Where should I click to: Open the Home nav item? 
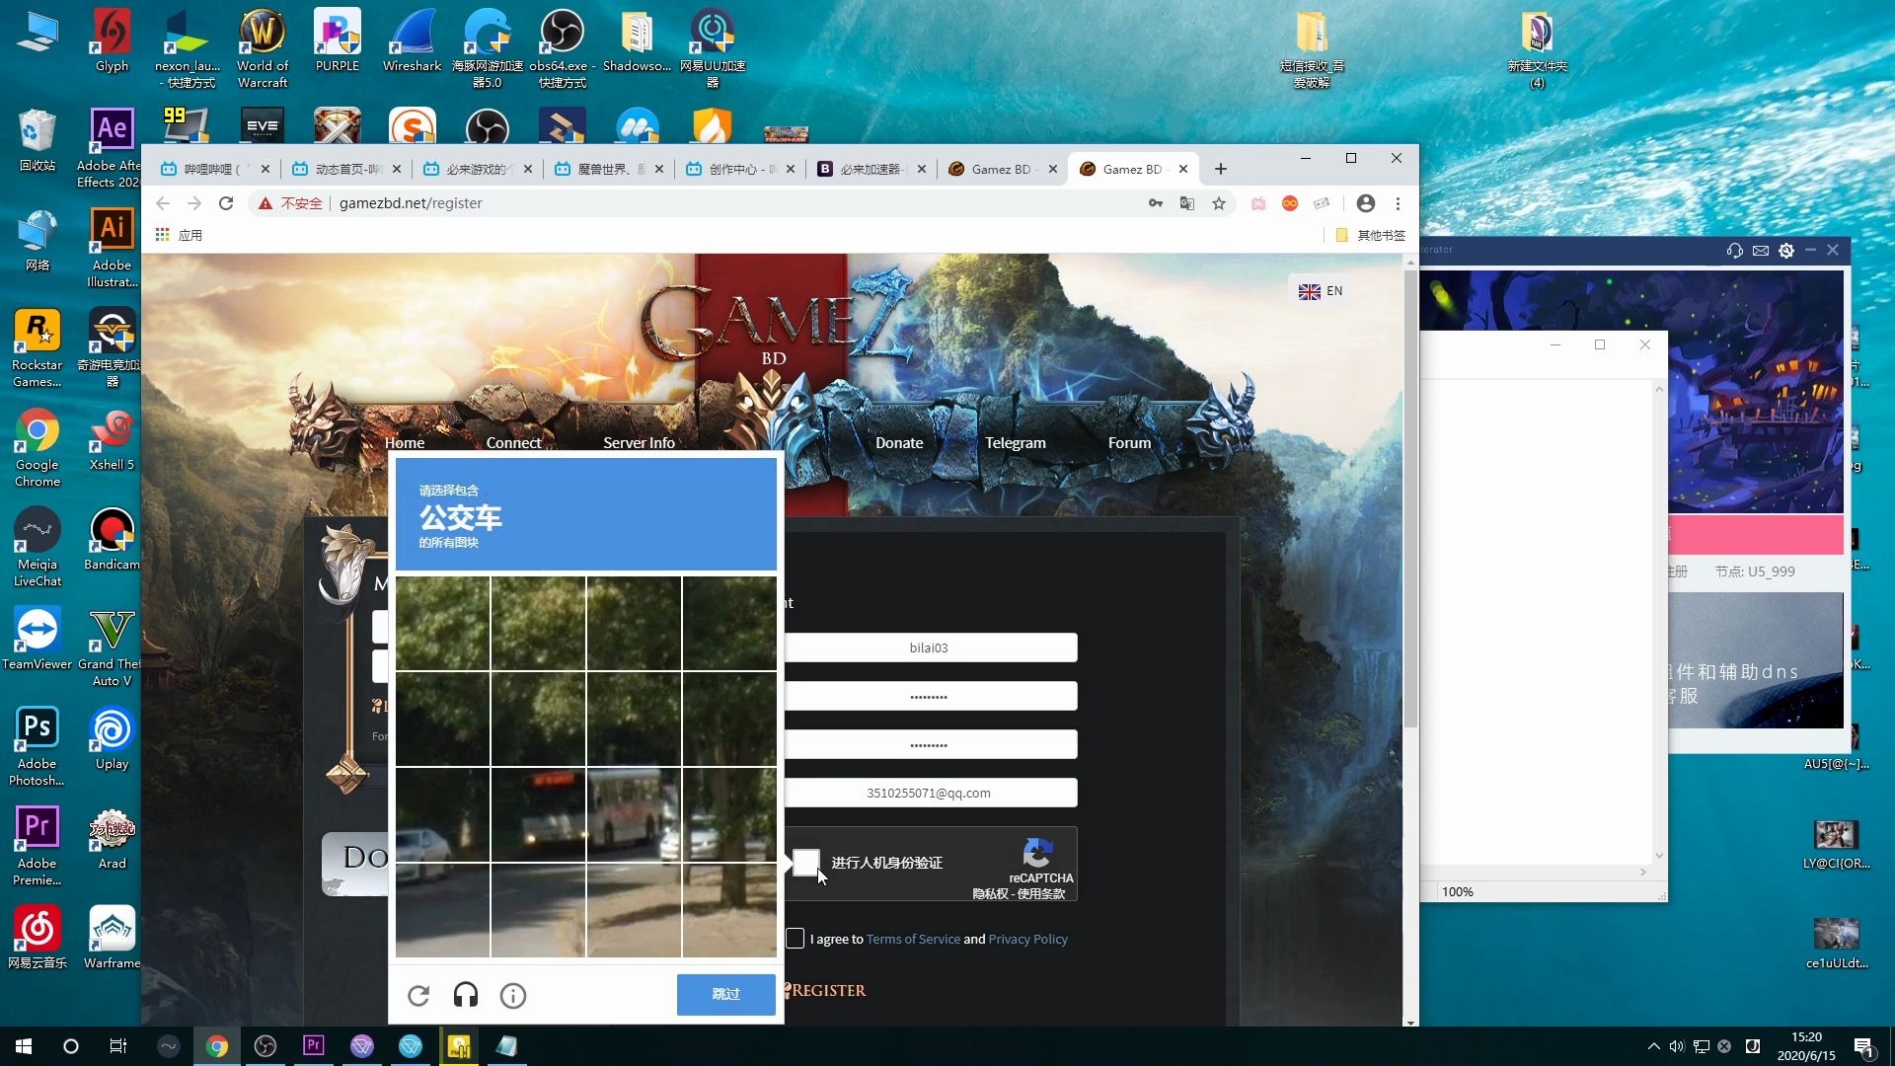(x=405, y=442)
